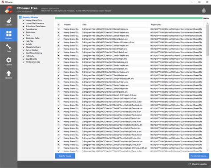Select the Texts.ja.bin data path
The height and width of the screenshot is (168, 211).
(x=112, y=131)
